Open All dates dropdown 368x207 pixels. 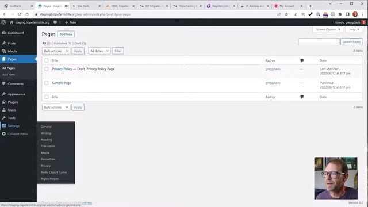[99, 51]
